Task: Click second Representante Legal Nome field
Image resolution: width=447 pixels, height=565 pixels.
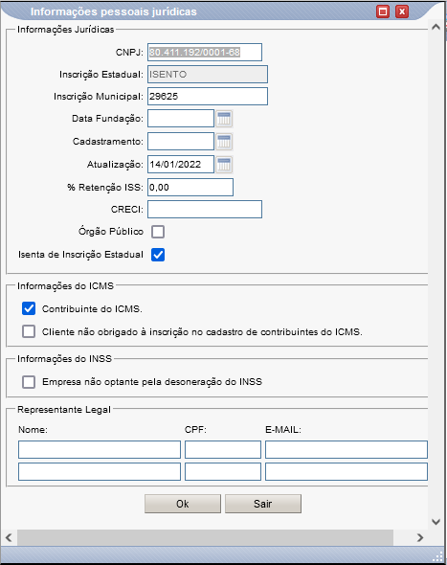Action: (x=100, y=472)
